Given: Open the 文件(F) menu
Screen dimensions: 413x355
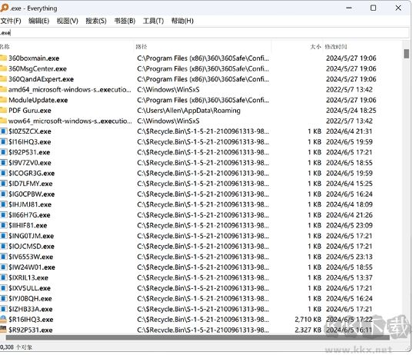Looking at the screenshot, I should [x=11, y=21].
